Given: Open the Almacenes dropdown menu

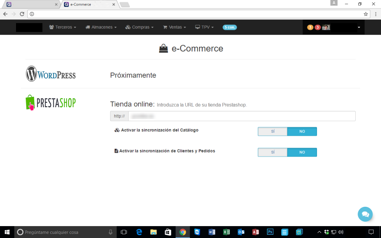Looking at the screenshot, I should [x=101, y=27].
